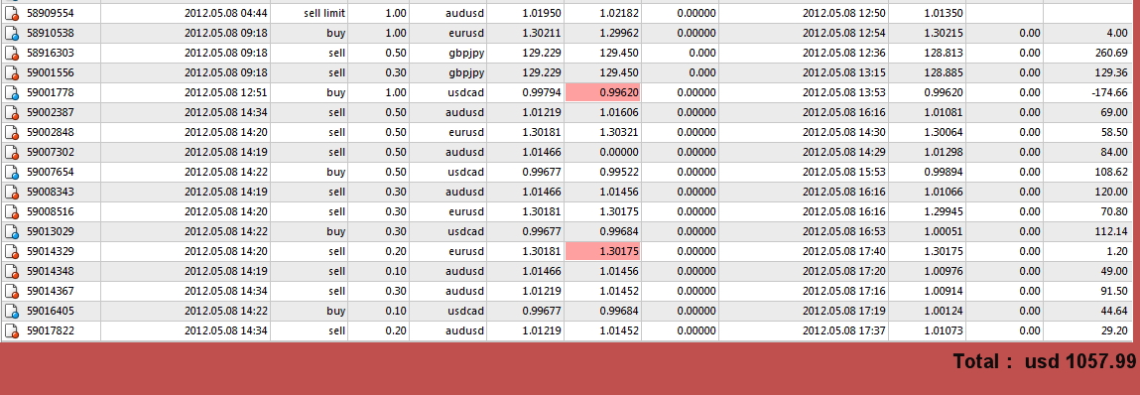Click close price 1.00051
The image size is (1140, 395).
[x=944, y=231]
